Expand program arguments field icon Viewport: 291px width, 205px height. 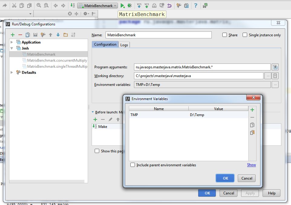tap(275, 67)
